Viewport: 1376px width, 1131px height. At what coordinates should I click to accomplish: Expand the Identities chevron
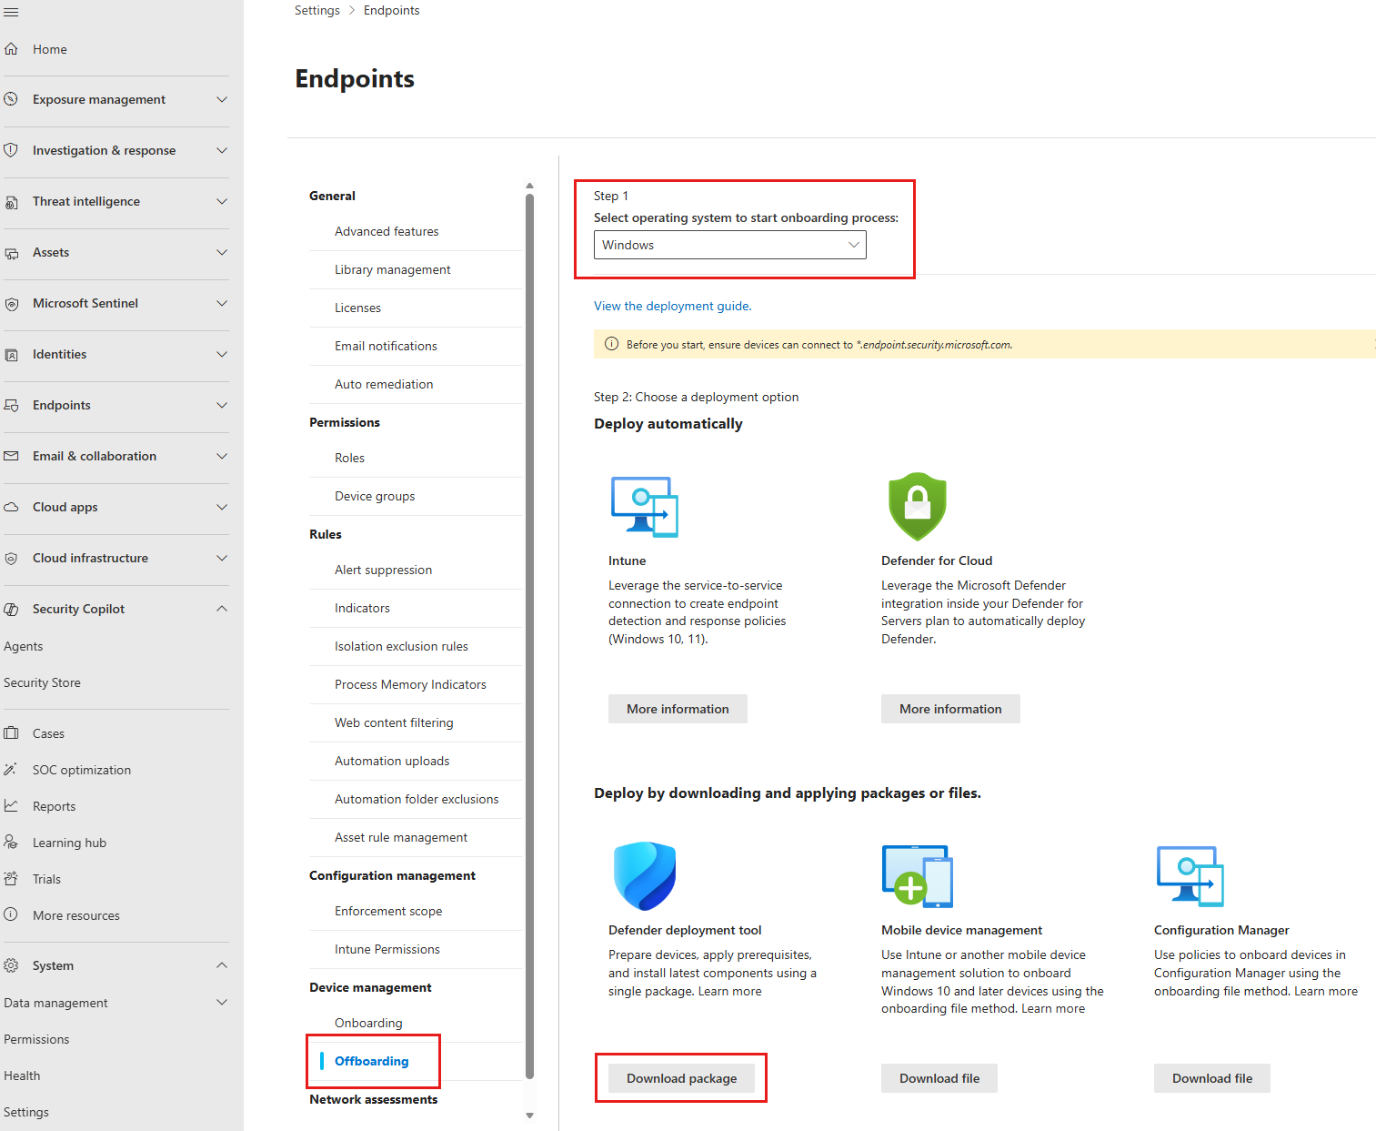222,354
